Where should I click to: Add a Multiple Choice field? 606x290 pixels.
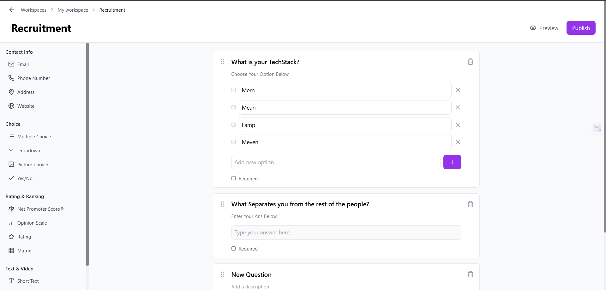point(34,136)
